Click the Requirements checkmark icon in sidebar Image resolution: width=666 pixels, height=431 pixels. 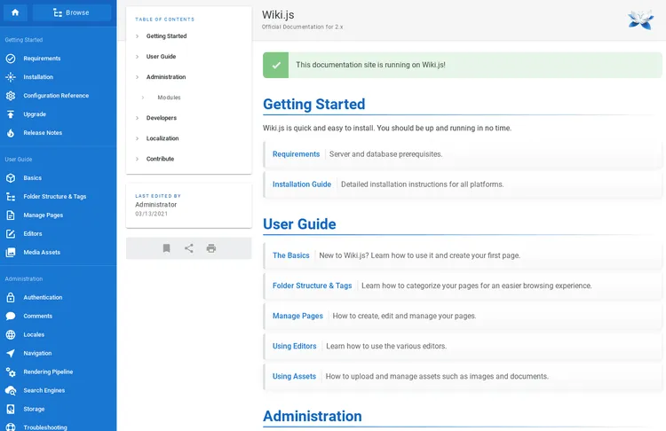(x=11, y=59)
